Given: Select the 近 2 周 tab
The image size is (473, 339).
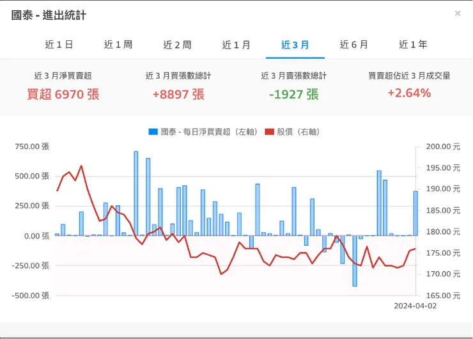Looking at the screenshot, I should coord(178,45).
